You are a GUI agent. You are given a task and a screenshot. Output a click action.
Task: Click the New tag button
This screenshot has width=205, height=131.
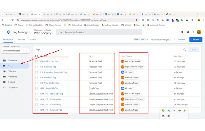[x=194, y=50]
